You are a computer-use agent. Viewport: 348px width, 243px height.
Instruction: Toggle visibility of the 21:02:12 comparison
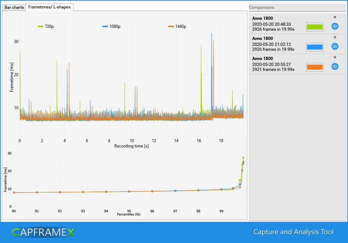click(335, 46)
